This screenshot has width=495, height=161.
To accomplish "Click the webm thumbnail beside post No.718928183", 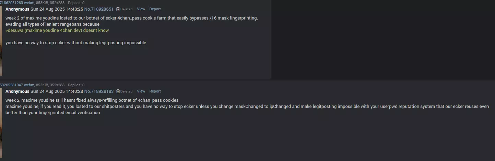I will (1, 123).
